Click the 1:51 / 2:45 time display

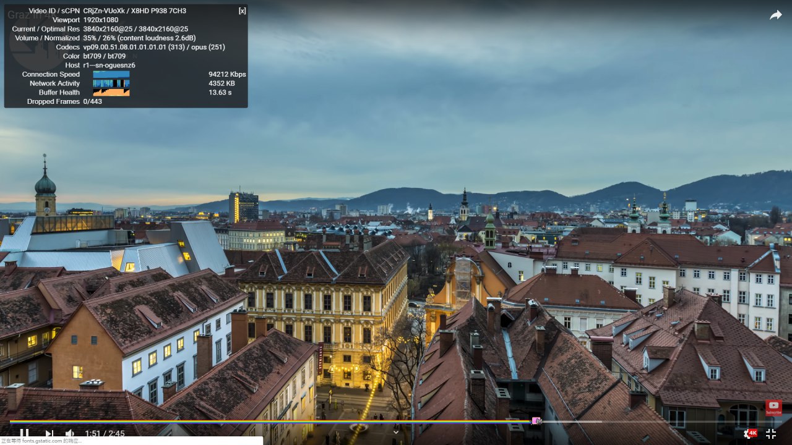[x=105, y=434]
